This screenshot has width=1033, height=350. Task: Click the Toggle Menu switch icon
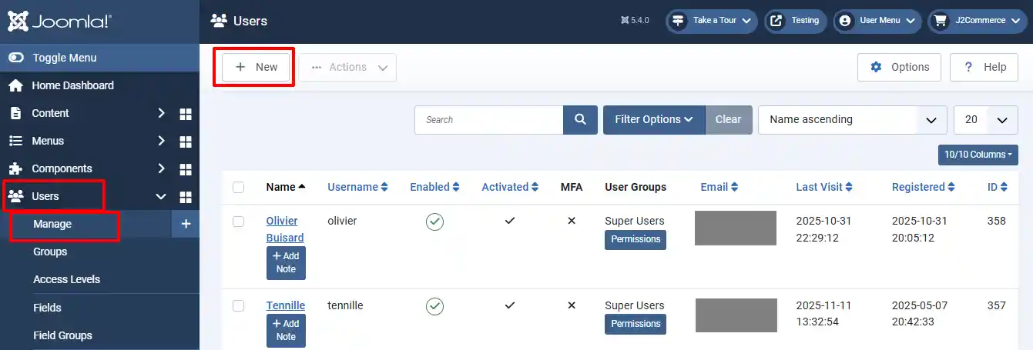pos(15,58)
